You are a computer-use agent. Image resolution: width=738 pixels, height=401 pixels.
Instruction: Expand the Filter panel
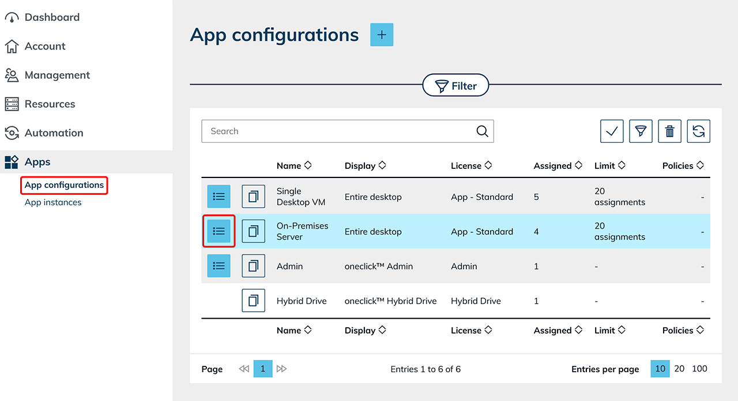click(x=455, y=86)
